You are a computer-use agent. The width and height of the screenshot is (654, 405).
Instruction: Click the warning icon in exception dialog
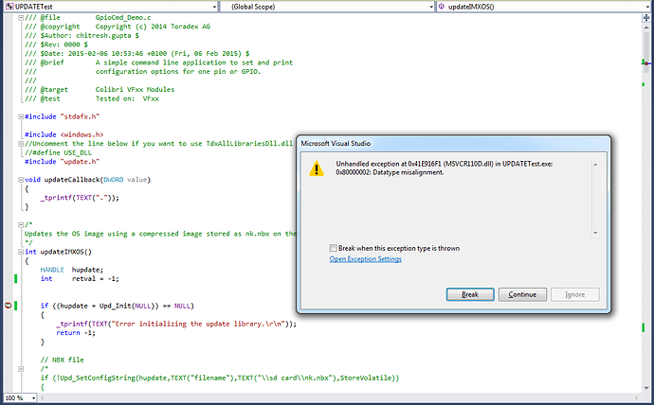click(x=317, y=168)
